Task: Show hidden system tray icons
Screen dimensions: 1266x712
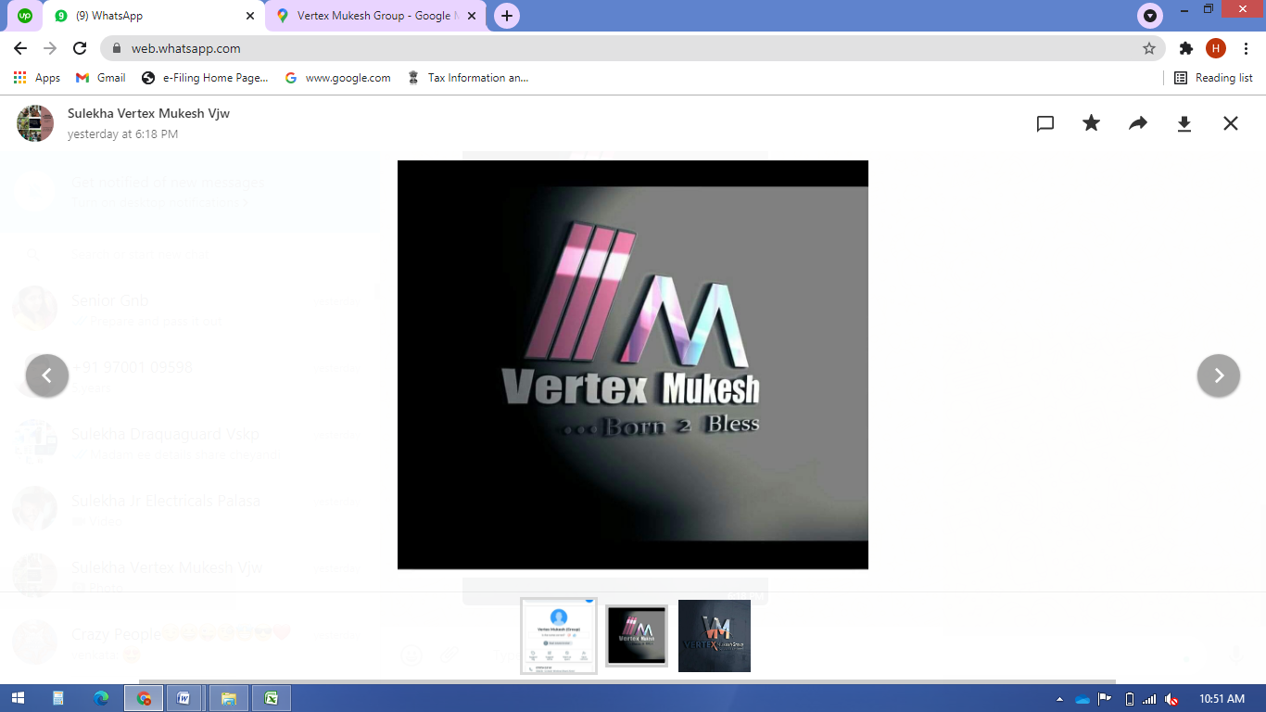Action: point(1060,699)
